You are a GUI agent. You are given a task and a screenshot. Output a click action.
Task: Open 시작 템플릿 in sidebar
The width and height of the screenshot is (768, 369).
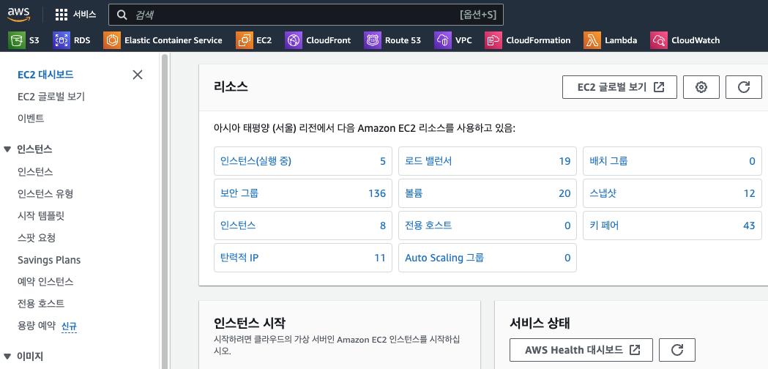pyautogui.click(x=41, y=216)
